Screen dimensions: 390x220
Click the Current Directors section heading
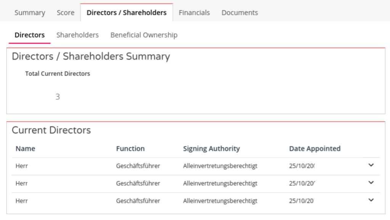[51, 131]
